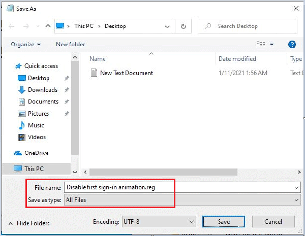This screenshot has width=305, height=236.
Task: Click the Up one level arrow
Action: click(x=48, y=26)
